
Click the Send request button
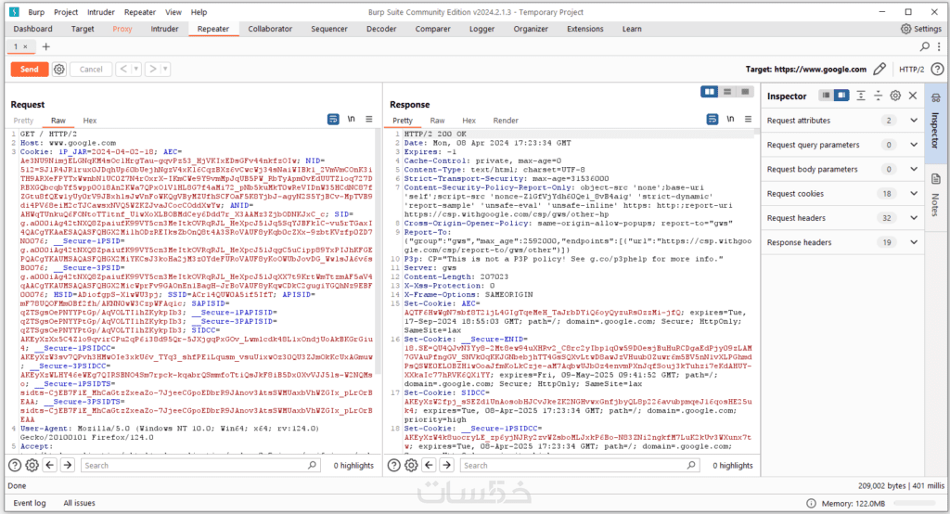click(29, 69)
